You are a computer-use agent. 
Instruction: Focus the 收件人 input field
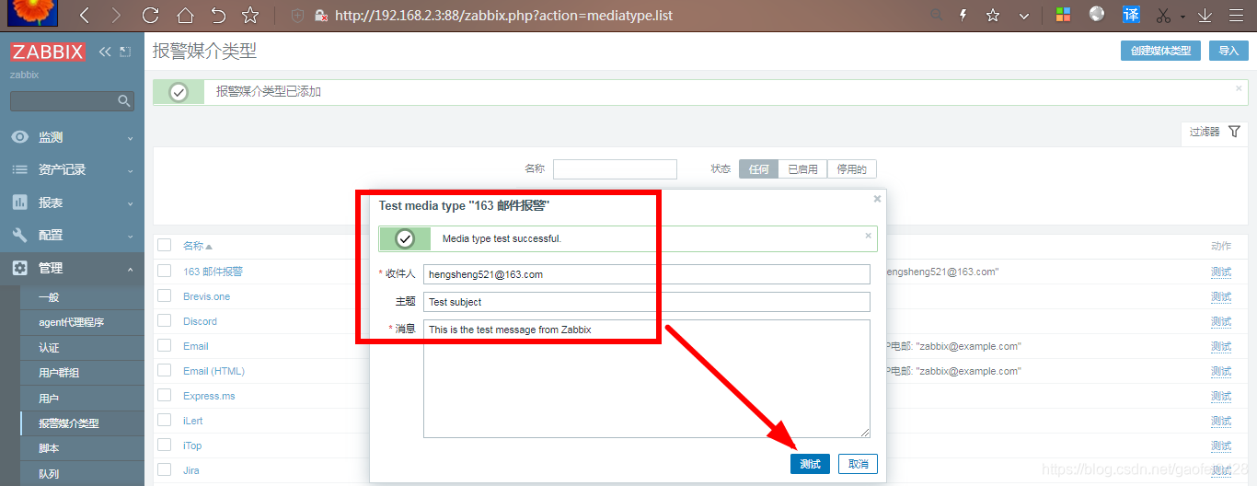pos(647,274)
